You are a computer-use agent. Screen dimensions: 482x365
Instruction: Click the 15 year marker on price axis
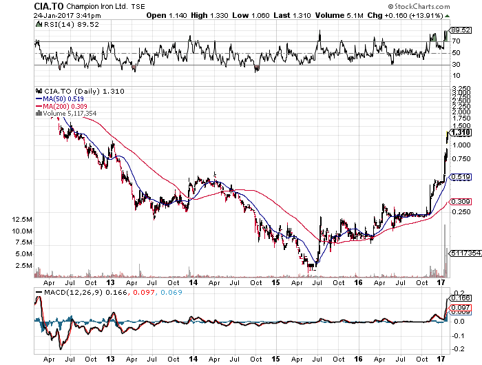(x=275, y=282)
